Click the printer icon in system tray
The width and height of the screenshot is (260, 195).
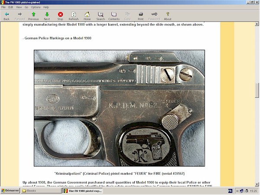(x=247, y=191)
